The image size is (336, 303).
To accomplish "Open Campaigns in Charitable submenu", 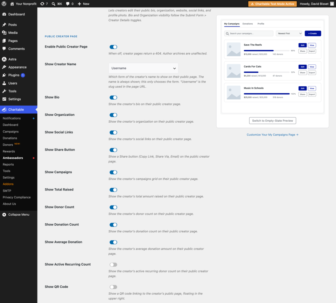I will 11,132.
